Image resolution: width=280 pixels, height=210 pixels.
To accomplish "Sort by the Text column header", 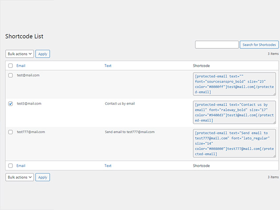I will click(x=108, y=66).
